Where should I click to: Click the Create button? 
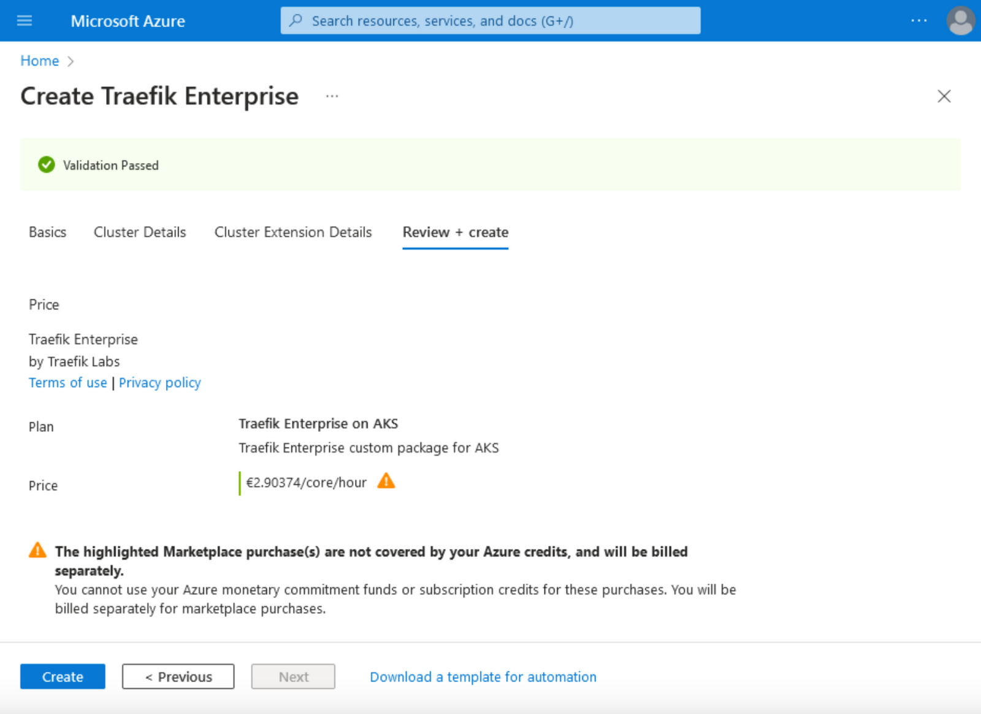tap(63, 677)
